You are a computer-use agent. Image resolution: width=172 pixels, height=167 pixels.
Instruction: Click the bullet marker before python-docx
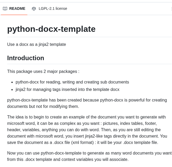[12, 82]
